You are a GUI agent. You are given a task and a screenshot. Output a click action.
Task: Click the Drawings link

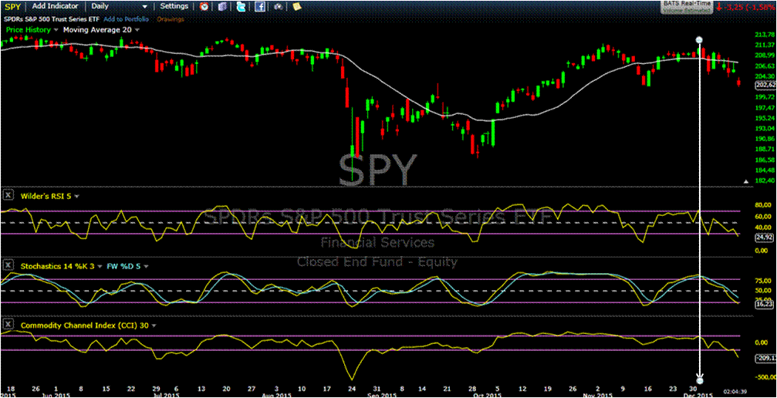pyautogui.click(x=171, y=19)
